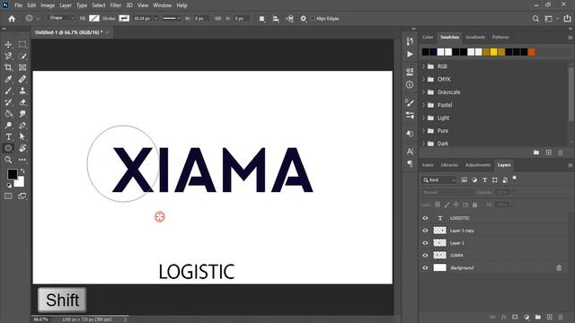
Task: Expand the RGB swatch group
Action: pos(423,66)
